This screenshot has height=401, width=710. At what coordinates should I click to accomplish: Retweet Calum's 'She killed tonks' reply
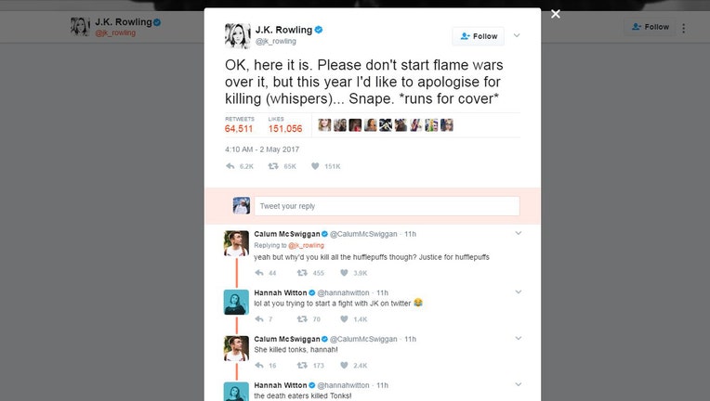click(302, 366)
